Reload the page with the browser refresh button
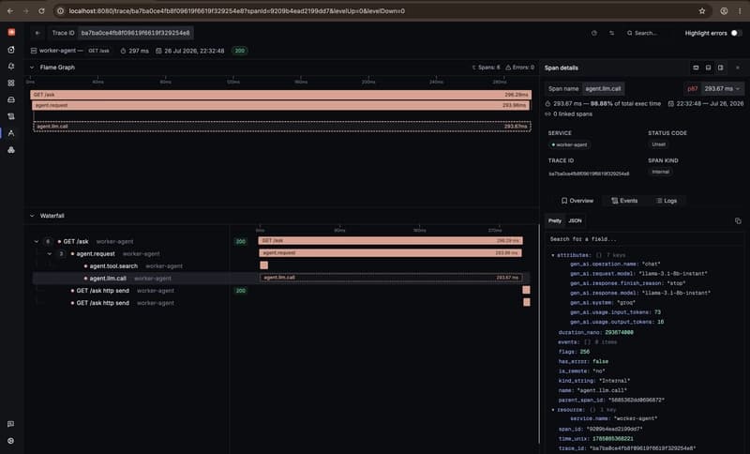The width and height of the screenshot is (750, 454). pos(41,10)
